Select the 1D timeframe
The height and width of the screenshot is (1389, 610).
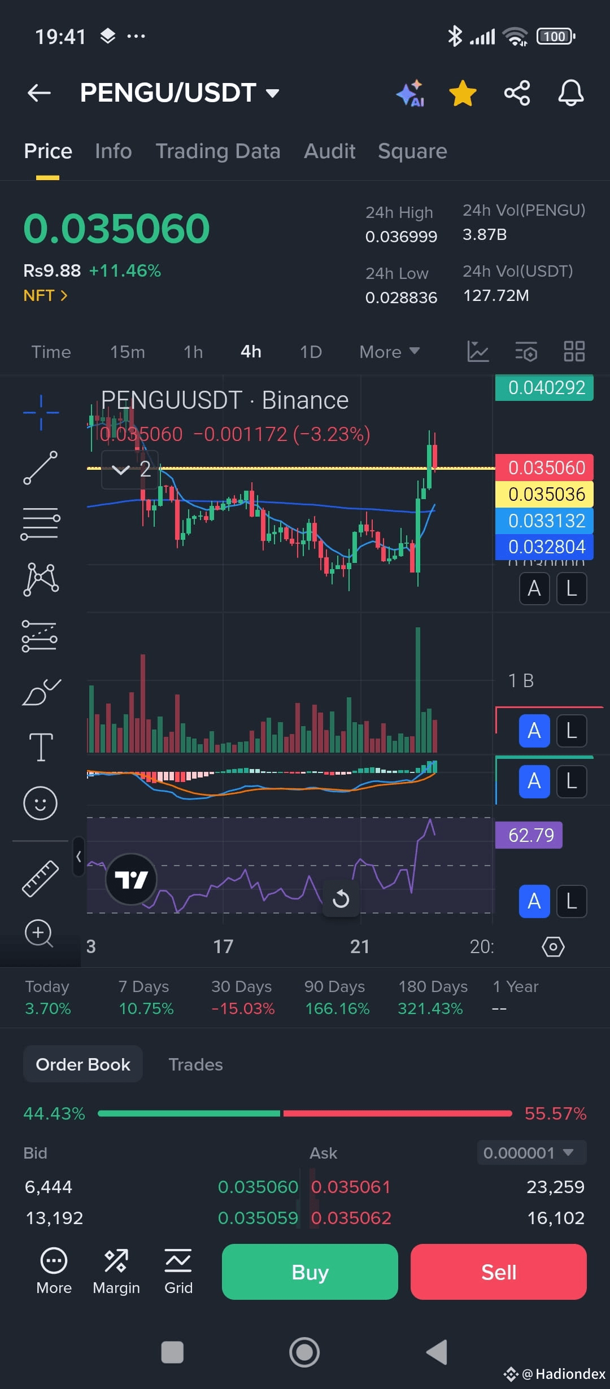point(311,352)
